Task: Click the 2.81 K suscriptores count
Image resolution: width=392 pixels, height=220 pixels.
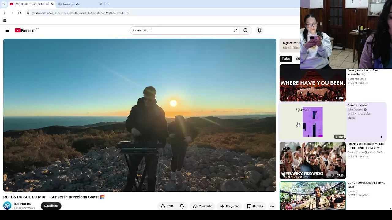Action: coord(24,208)
